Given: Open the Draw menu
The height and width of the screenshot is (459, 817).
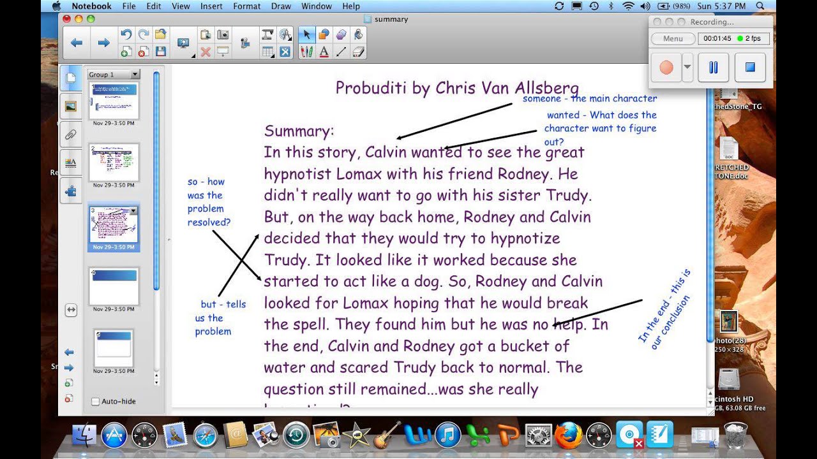Looking at the screenshot, I should [282, 6].
